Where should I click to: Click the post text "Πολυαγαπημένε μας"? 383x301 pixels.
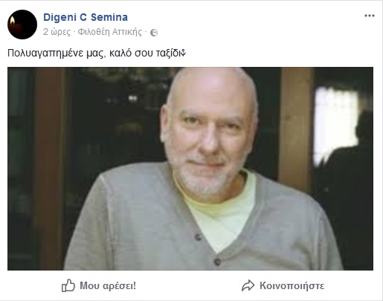55,54
